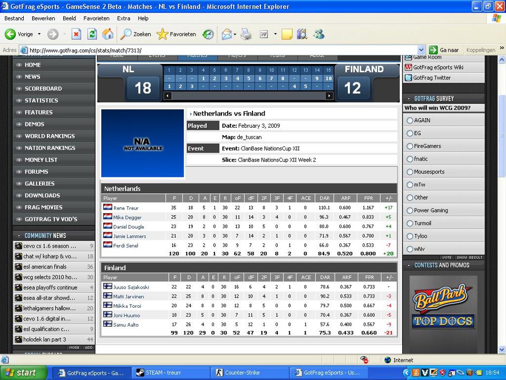Screen dimensions: 506x380
Task: Open the mail envelope icon
Action: coord(227,34)
